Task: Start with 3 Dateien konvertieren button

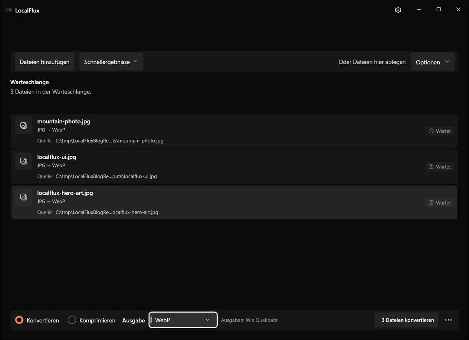Action: point(406,320)
